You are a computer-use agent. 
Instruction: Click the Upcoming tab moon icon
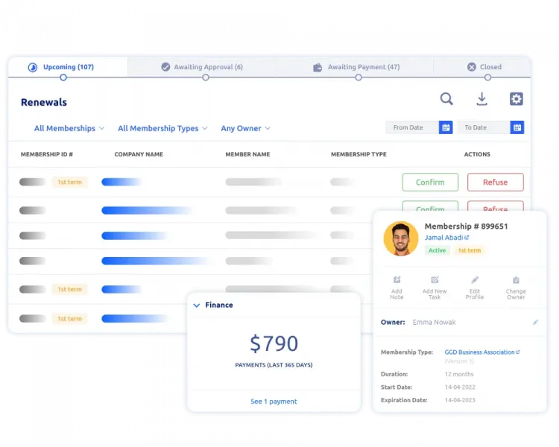pos(33,67)
